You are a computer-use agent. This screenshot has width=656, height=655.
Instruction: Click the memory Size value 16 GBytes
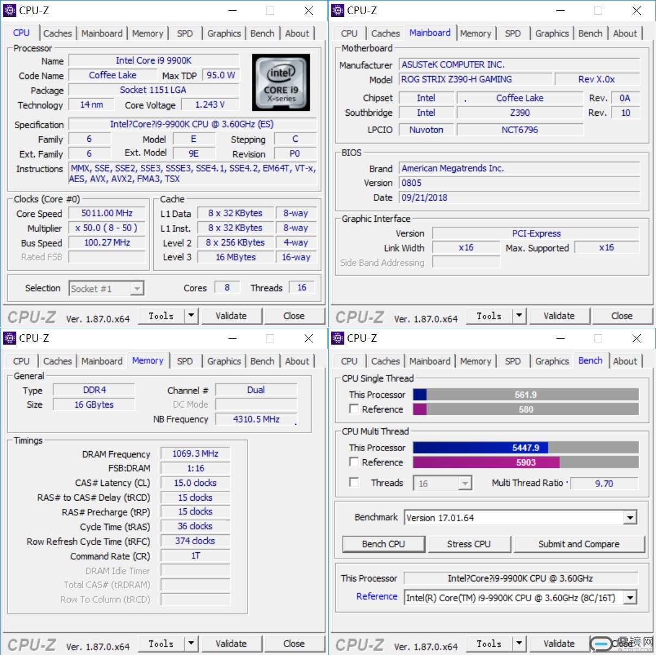94,404
